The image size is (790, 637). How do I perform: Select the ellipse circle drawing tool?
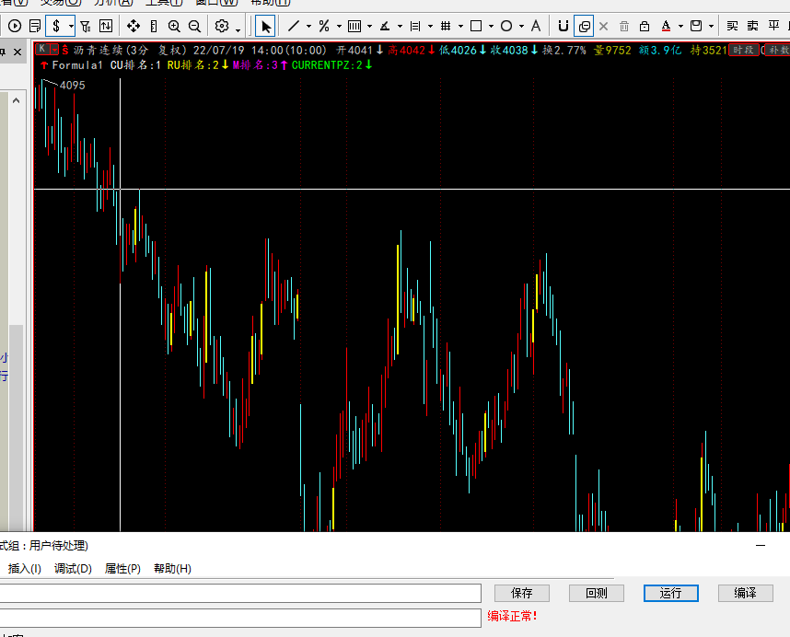click(x=506, y=26)
